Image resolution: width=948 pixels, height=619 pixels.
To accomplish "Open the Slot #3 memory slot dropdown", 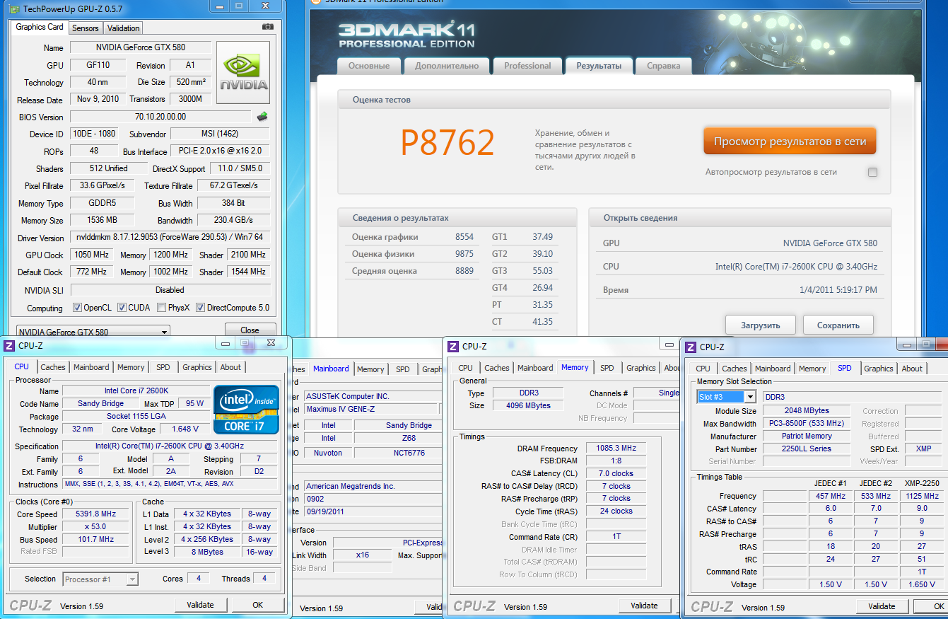I will pyautogui.click(x=726, y=397).
